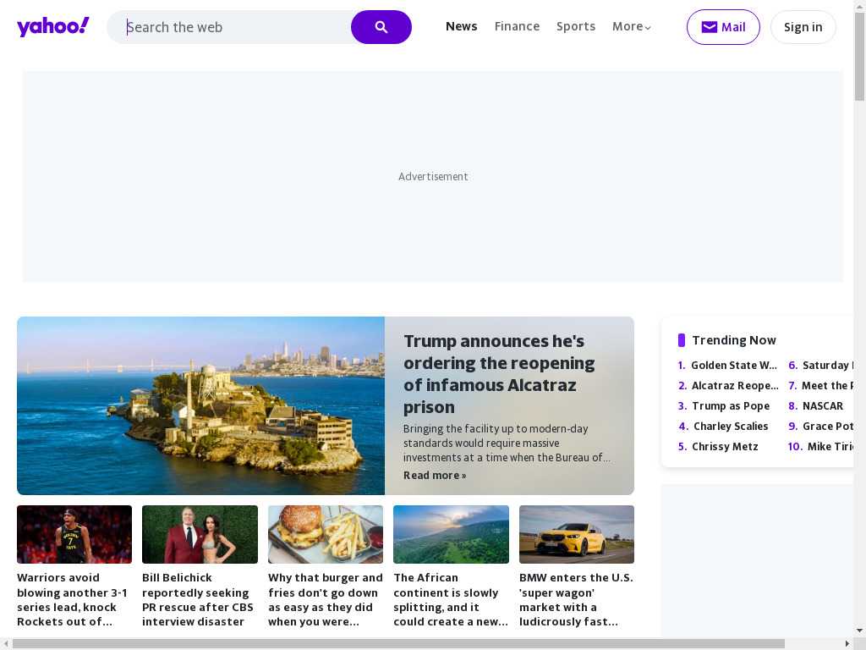866x650 pixels.
Task: Click the horizontal scrollbar thumb
Action: point(398,644)
